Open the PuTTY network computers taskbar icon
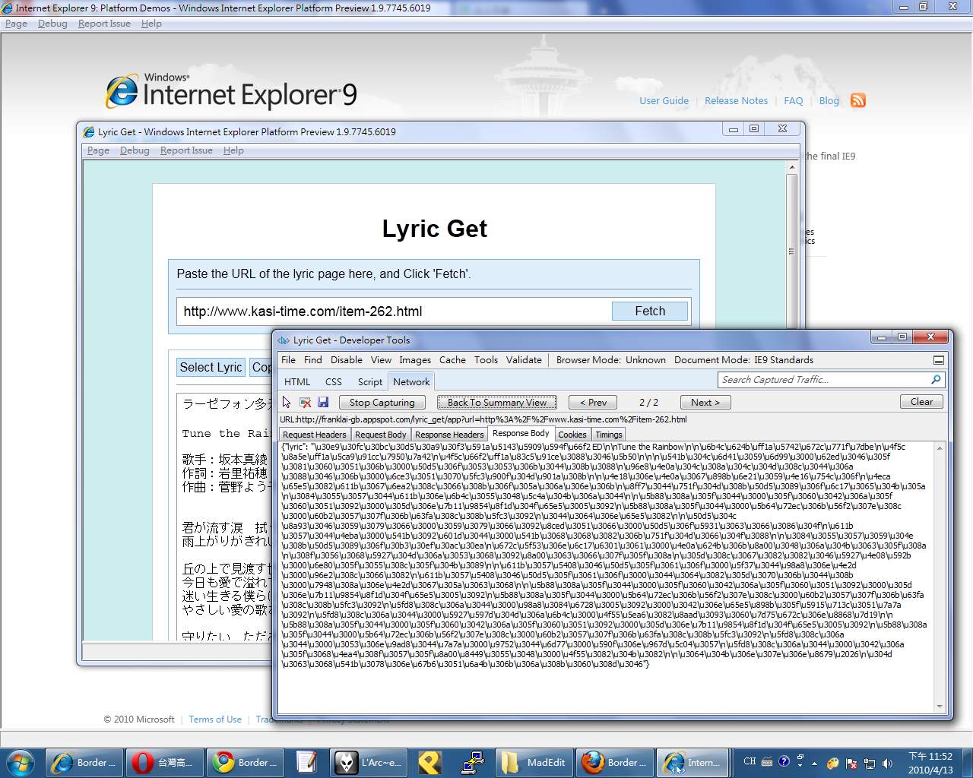This screenshot has height=778, width=973. [x=473, y=762]
